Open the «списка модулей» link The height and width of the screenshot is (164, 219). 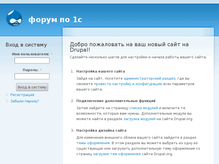[x=144, y=108]
